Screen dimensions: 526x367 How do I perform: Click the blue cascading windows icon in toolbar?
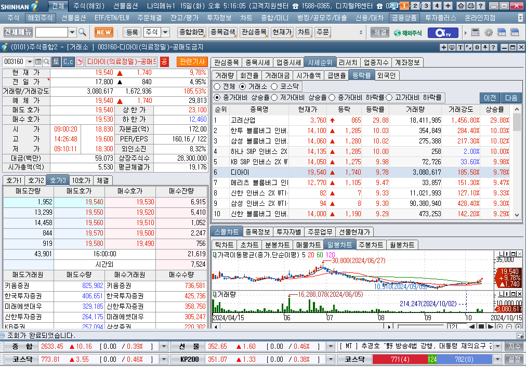pyautogui.click(x=502, y=32)
